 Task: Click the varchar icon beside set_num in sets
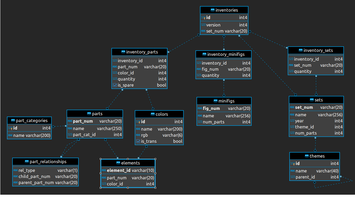(292, 107)
